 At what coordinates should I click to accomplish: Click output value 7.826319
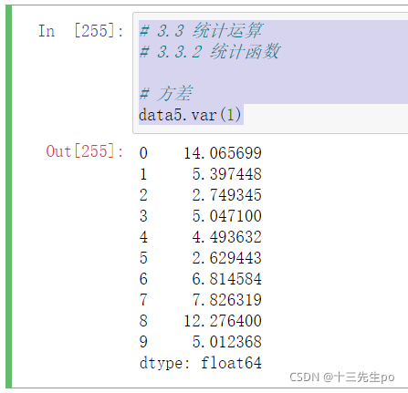[x=227, y=300]
